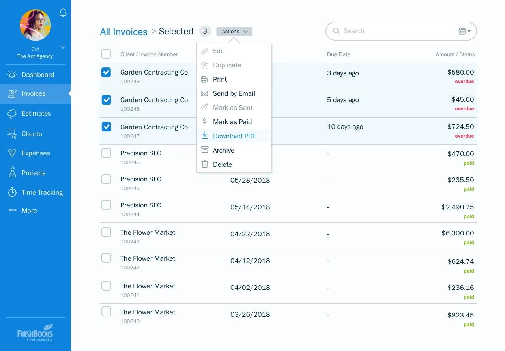
Task: Open the calendar date filter dropdown
Action: 465,31
